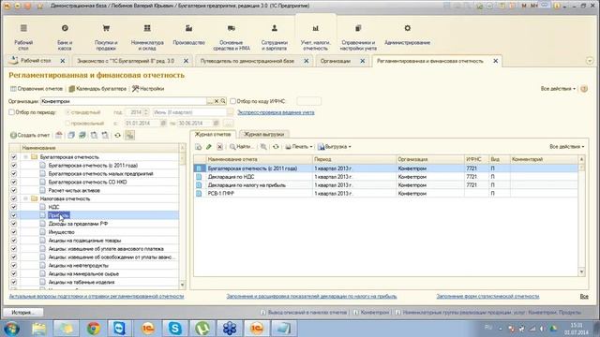
Task: Click the new report icon in journal toolbar
Action: [198, 147]
